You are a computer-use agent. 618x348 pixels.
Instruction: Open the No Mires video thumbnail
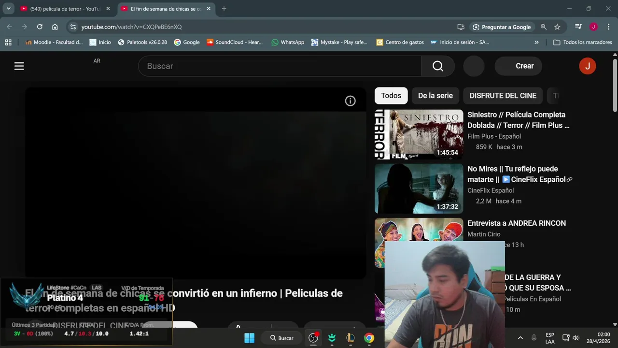pyautogui.click(x=419, y=188)
